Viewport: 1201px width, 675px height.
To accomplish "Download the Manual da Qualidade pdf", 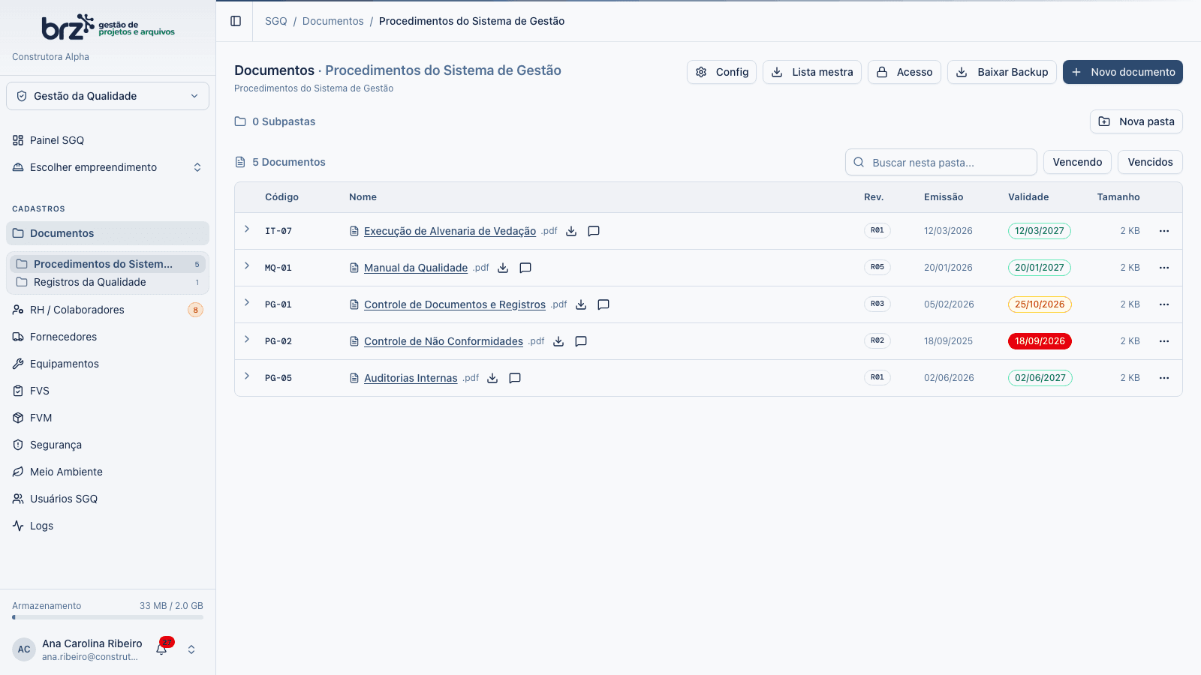I will [x=503, y=268].
